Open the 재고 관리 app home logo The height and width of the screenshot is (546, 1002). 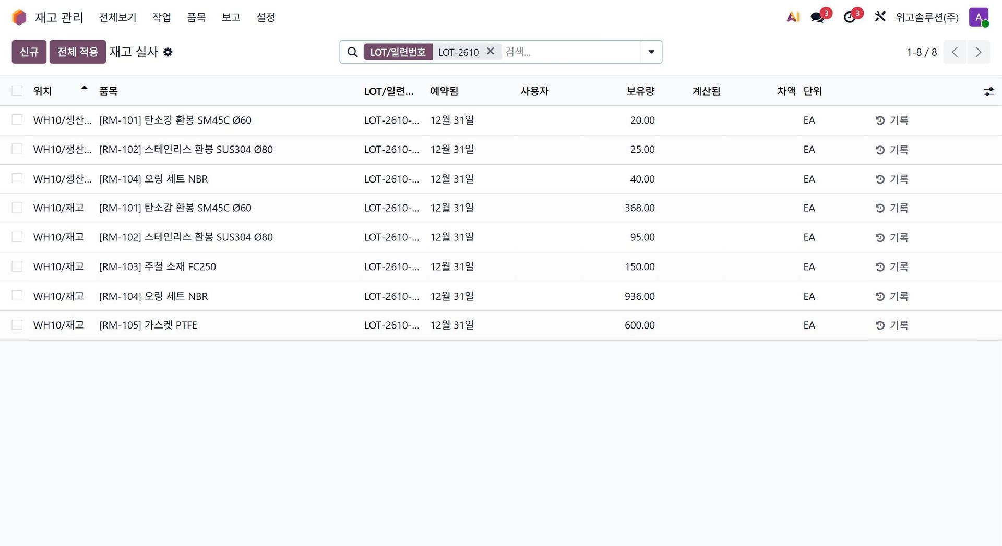click(19, 17)
